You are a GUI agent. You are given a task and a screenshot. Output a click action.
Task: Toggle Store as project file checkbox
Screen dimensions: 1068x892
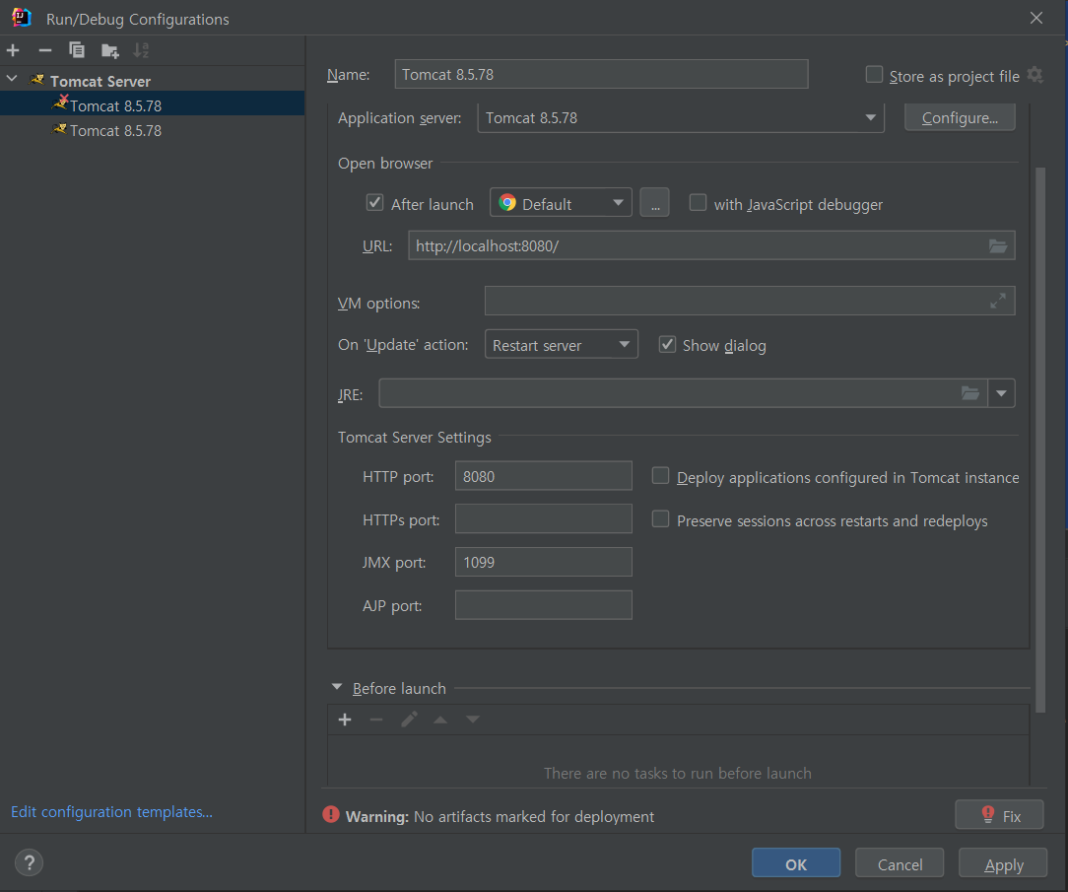point(874,74)
